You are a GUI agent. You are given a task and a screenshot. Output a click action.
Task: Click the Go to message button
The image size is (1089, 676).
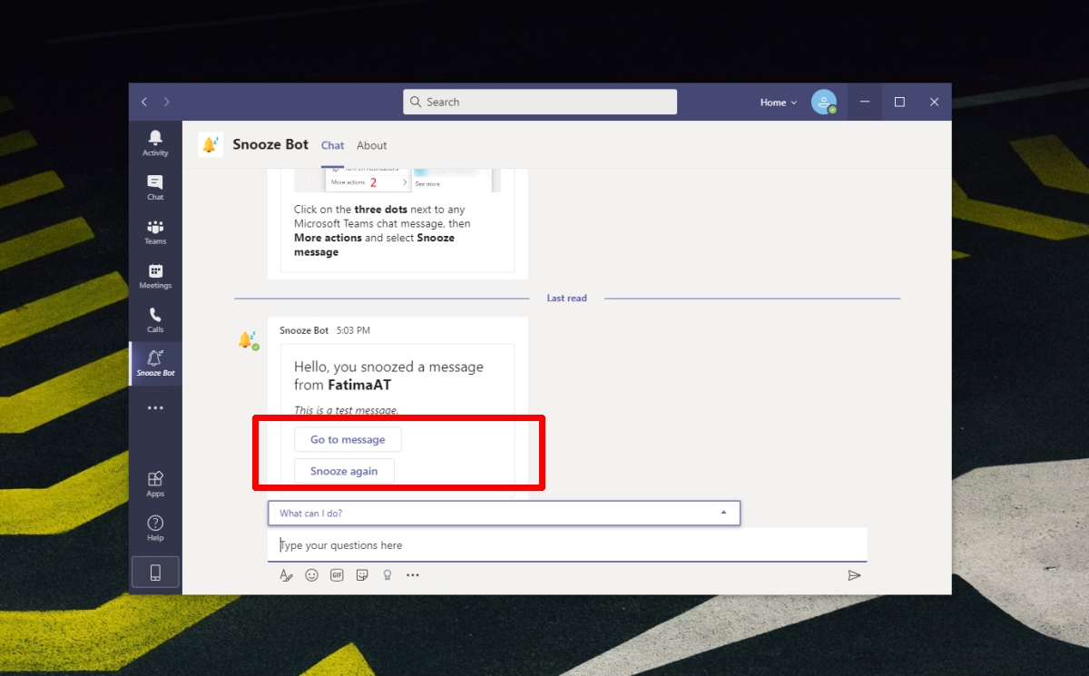pos(348,439)
